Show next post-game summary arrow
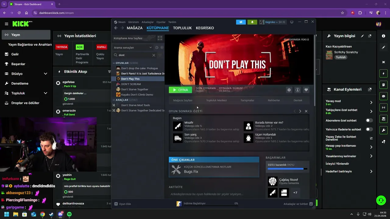 pos(300,111)
